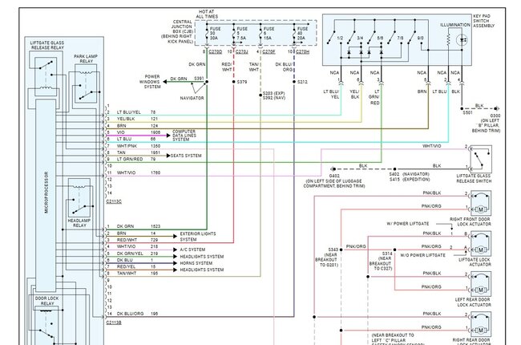Click the 'POWER WINDOWS SYSTEM' label
The image size is (521, 345).
(x=150, y=82)
